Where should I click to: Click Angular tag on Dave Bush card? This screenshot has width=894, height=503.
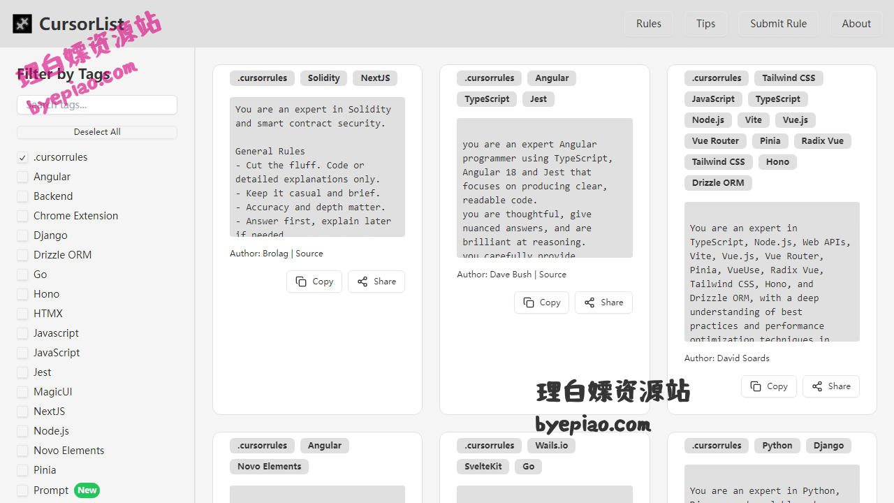pyautogui.click(x=552, y=78)
